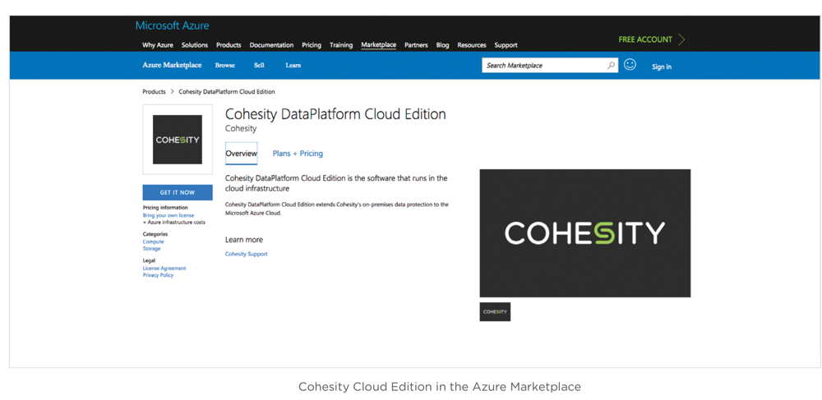Image resolution: width=822 pixels, height=400 pixels.
Task: Click the search magnifier icon
Action: 611,66
